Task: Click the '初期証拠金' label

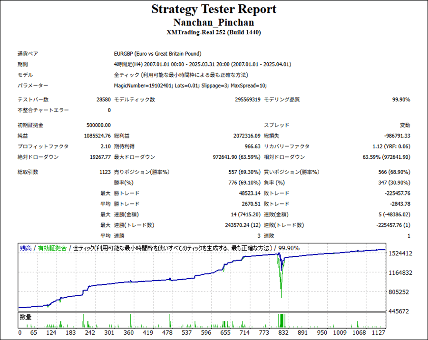Action: click(x=30, y=125)
